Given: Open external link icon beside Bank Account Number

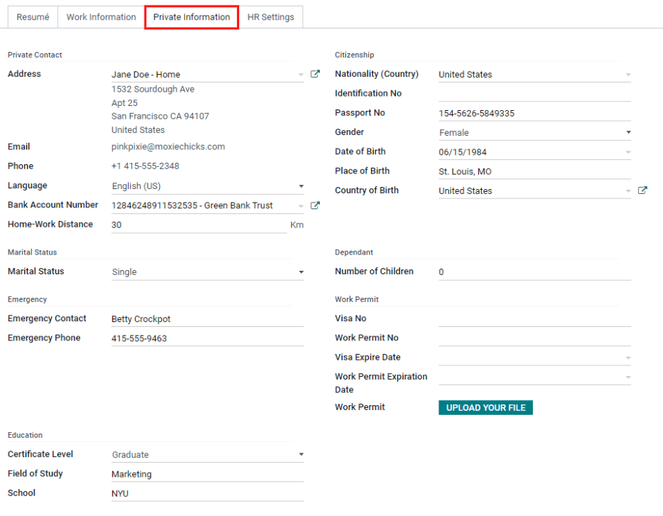Looking at the screenshot, I should (x=315, y=205).
